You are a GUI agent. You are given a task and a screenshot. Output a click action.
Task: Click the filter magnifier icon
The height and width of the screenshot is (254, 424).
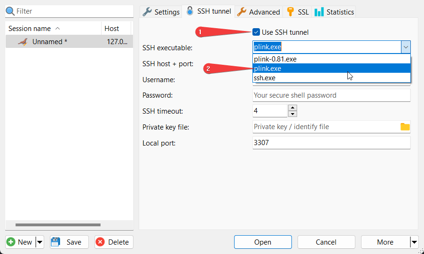click(x=10, y=11)
